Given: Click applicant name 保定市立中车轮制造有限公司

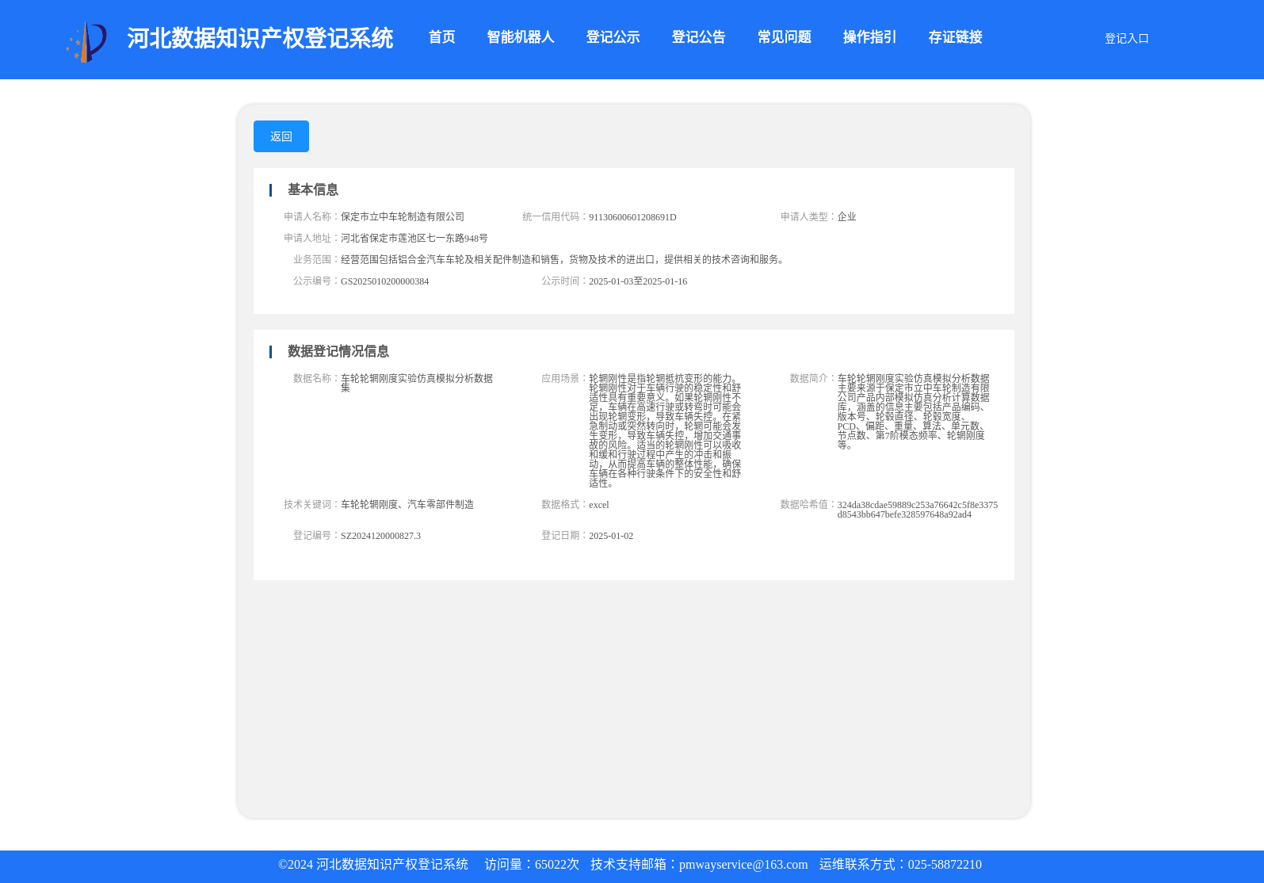Looking at the screenshot, I should (x=403, y=216).
